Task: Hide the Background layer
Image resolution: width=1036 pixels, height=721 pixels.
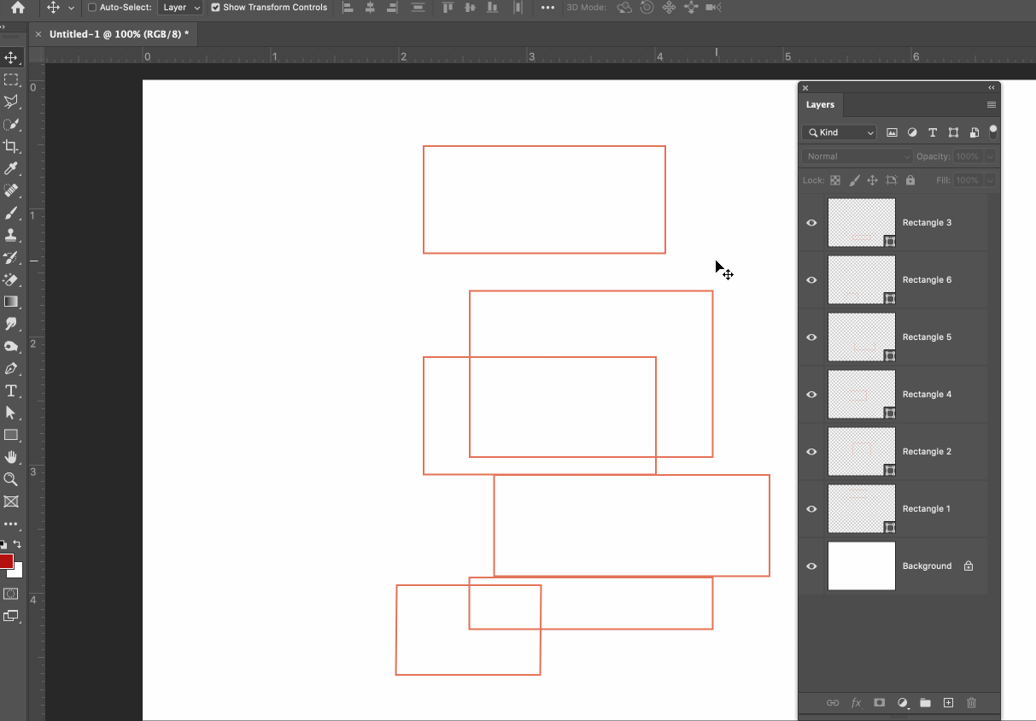Action: pyautogui.click(x=811, y=566)
